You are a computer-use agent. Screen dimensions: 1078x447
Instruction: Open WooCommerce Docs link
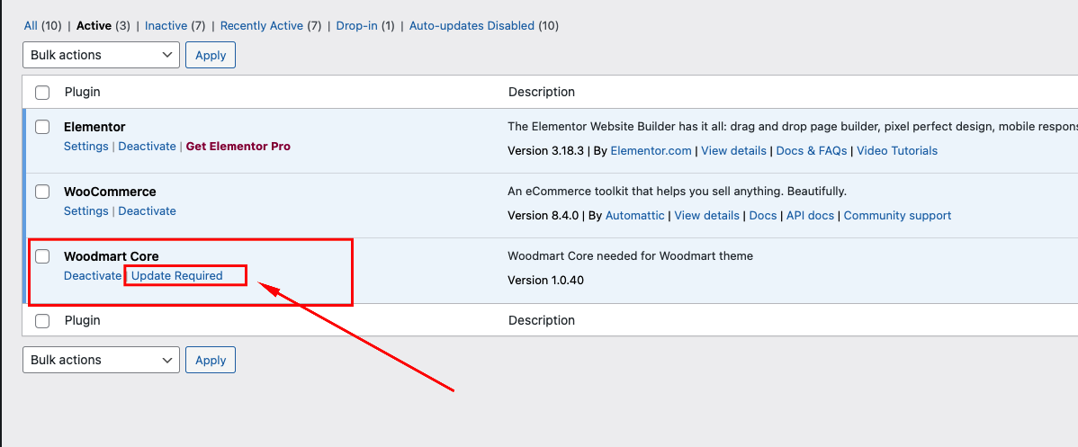point(763,215)
